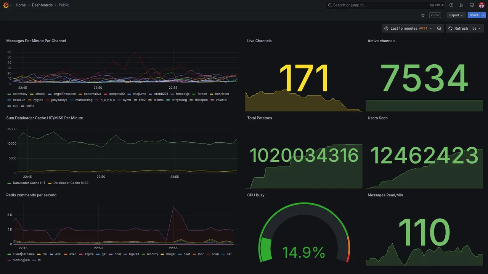Open the Export dropdown menu

click(x=456, y=15)
